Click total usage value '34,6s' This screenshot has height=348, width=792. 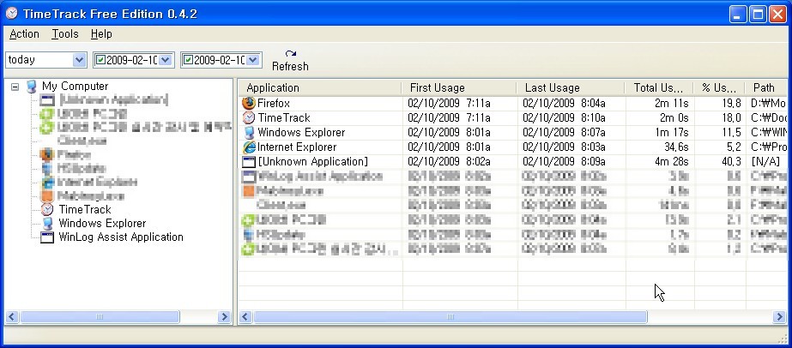coord(676,147)
